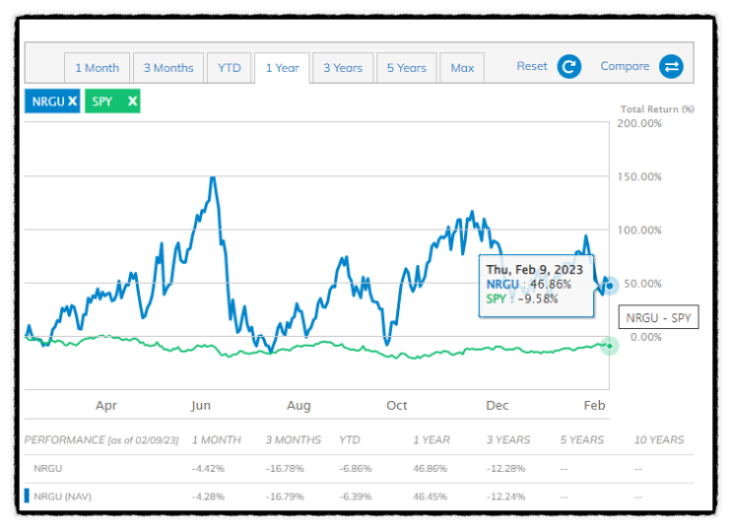Click the circular Reset refresh icon

[569, 67]
